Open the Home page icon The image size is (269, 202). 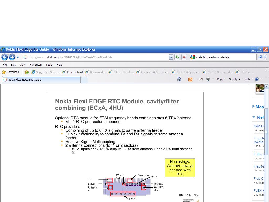pos(179,79)
